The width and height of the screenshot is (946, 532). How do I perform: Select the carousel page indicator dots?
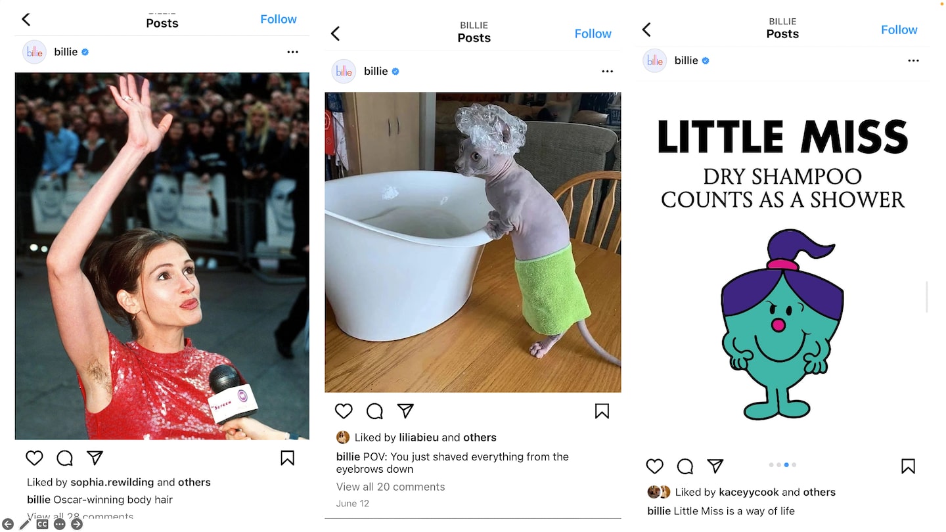coord(782,465)
